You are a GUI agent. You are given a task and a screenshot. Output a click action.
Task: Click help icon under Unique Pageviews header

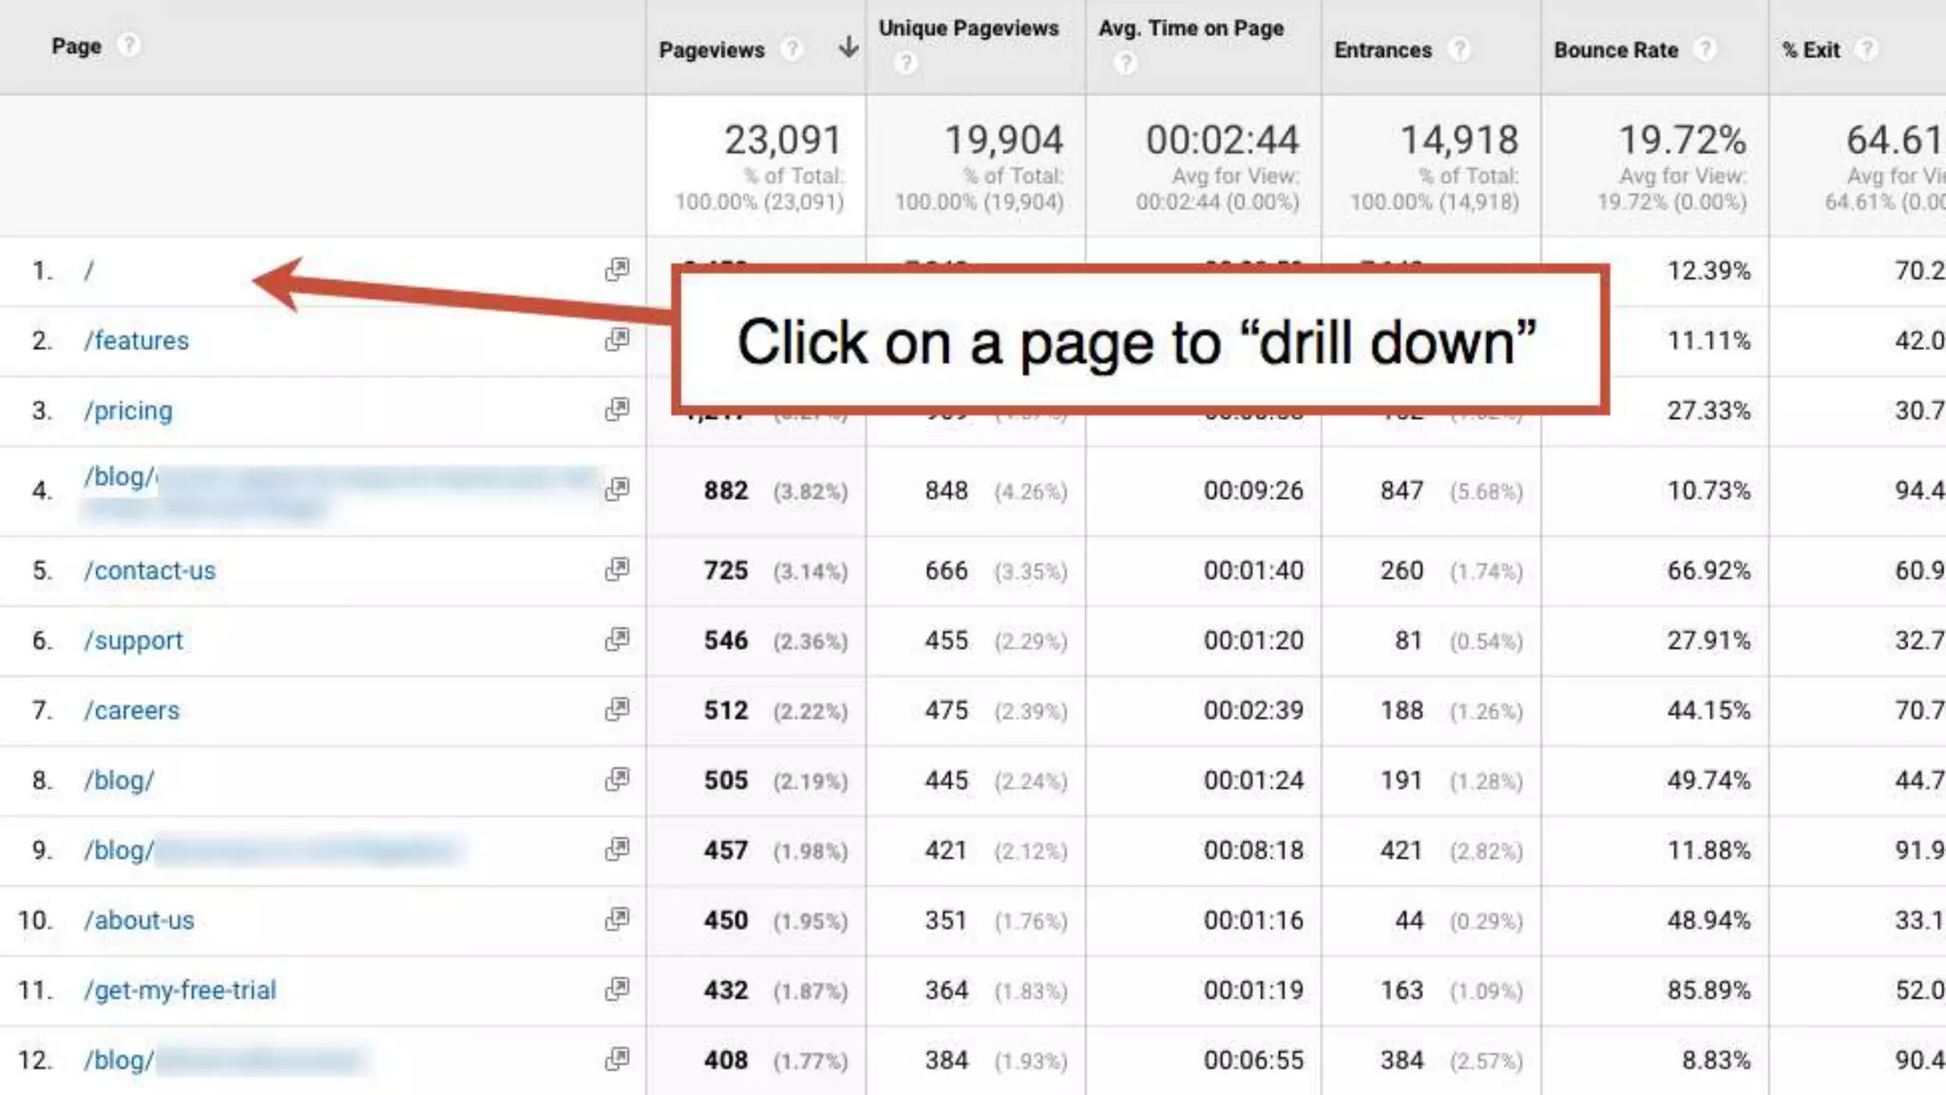coord(906,63)
